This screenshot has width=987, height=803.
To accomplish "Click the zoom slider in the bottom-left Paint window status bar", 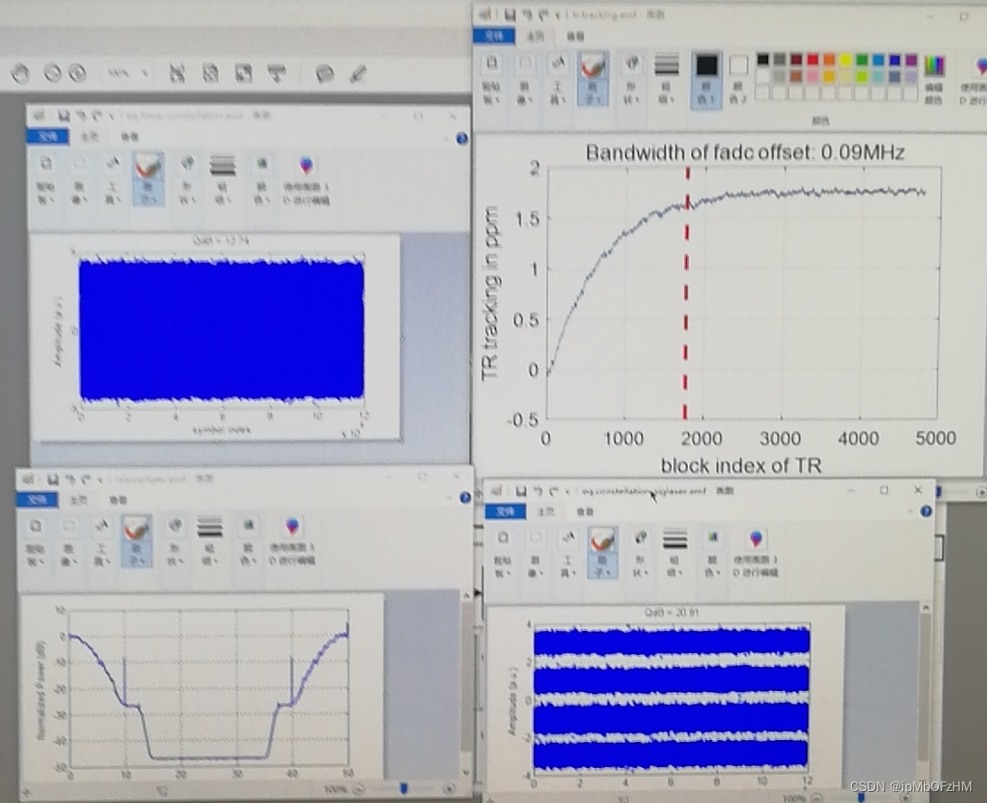I will [403, 788].
